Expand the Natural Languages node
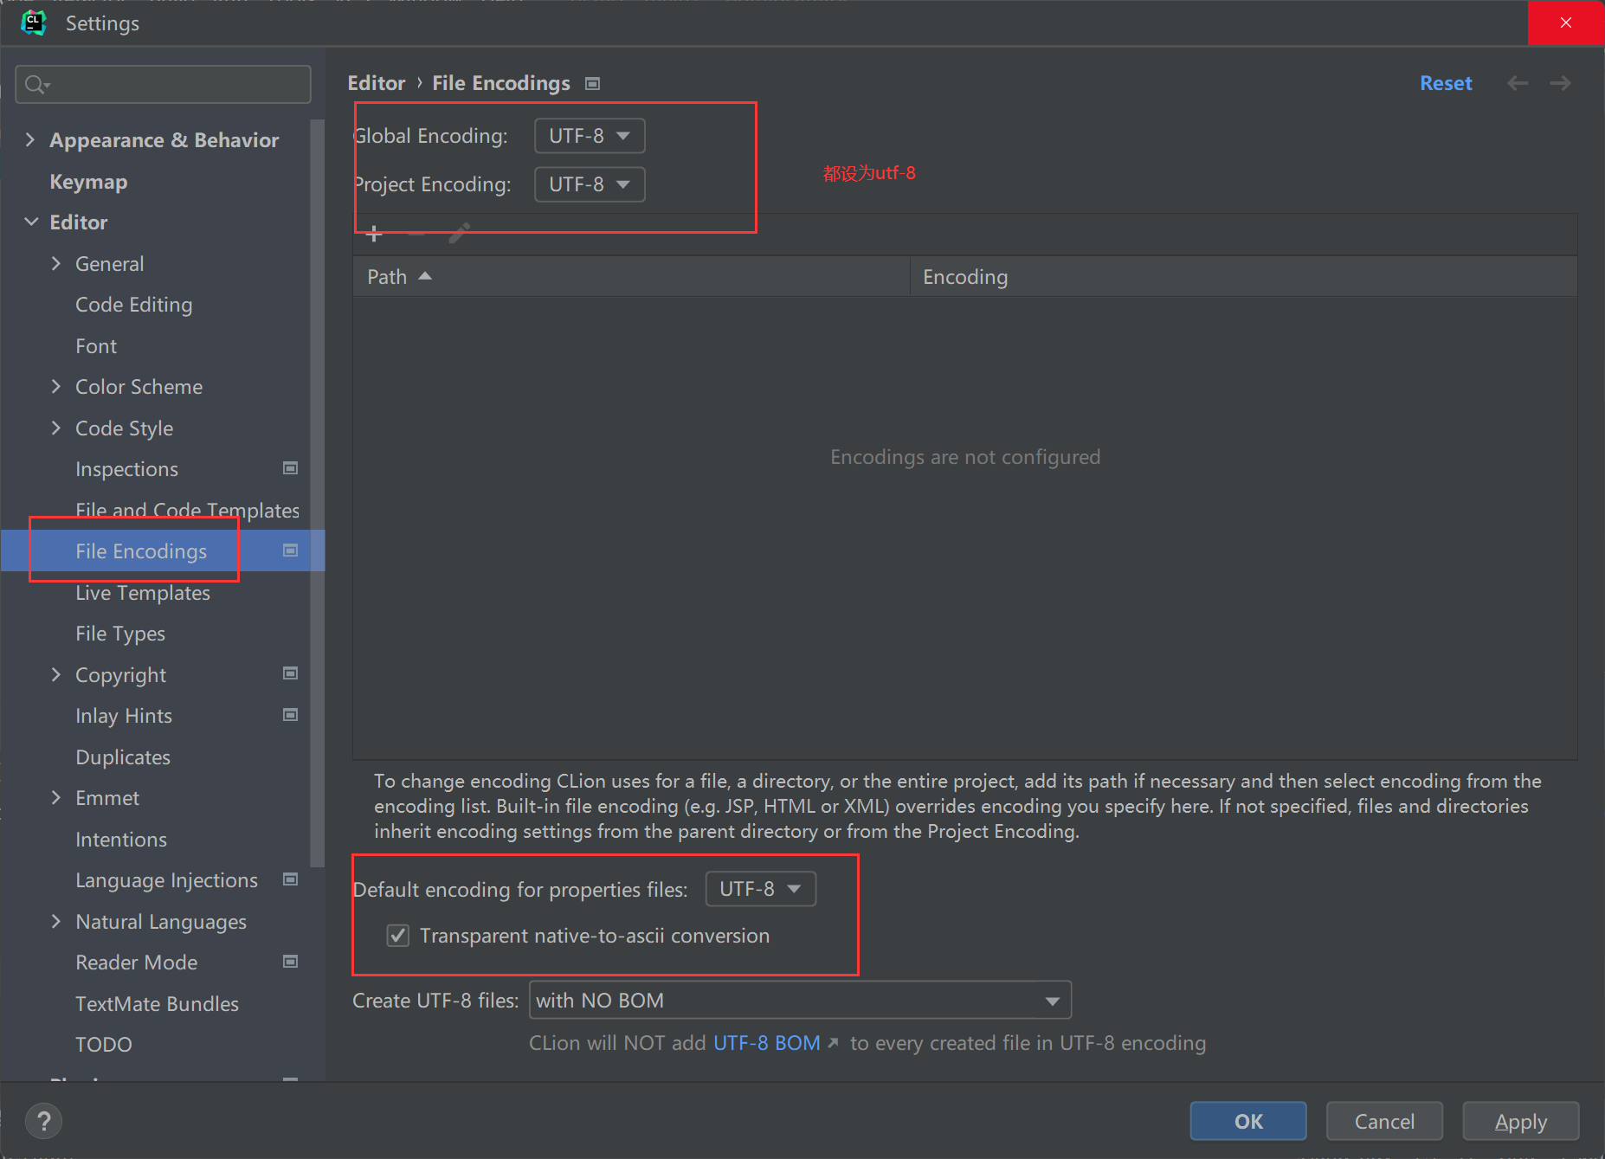Image resolution: width=1605 pixels, height=1159 pixels. coord(56,921)
